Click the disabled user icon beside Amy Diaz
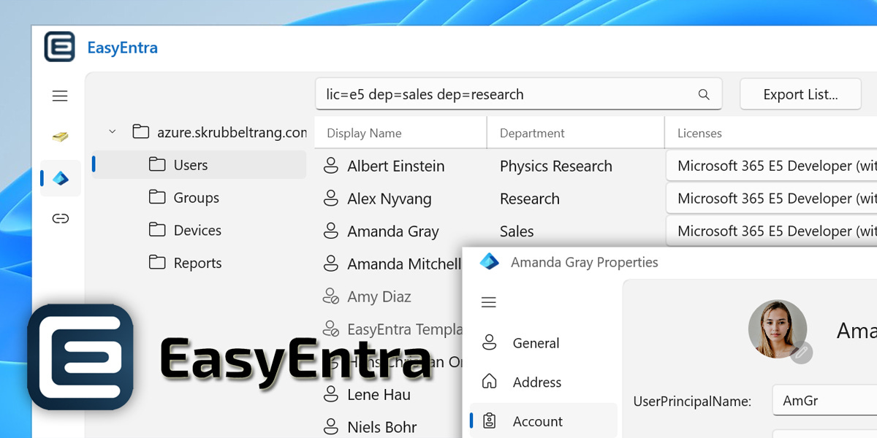Screen dimensions: 877x438 (x=331, y=296)
